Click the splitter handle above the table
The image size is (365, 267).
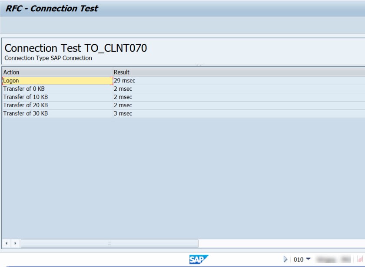199,65
